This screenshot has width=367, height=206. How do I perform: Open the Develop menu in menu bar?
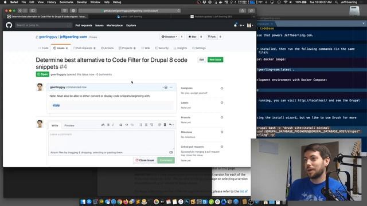coord(81,2)
